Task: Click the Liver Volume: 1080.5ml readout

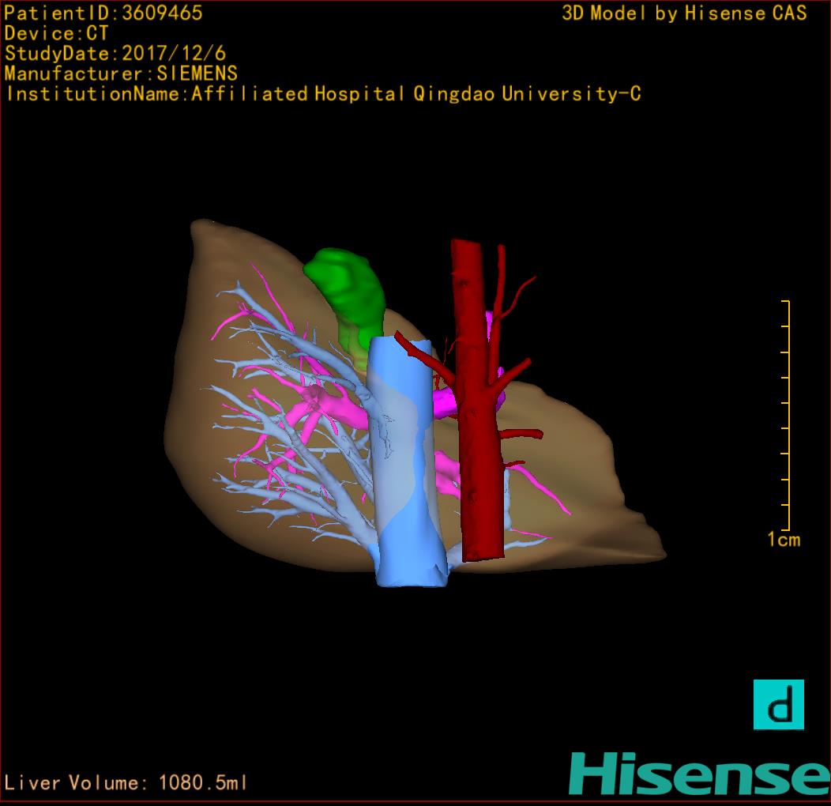Action: tap(126, 783)
